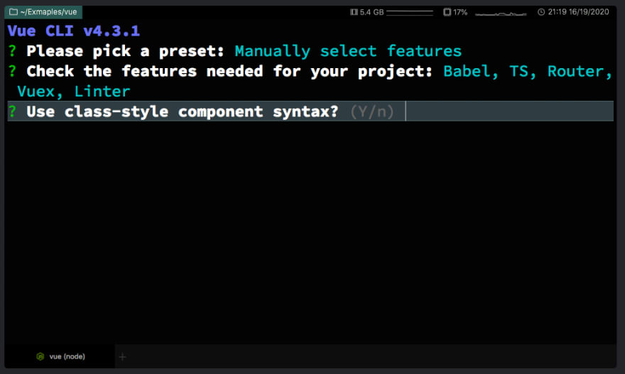Image resolution: width=625 pixels, height=374 pixels.
Task: Click the Vue CLI v4.3.1 heading
Action: pyautogui.click(x=74, y=31)
